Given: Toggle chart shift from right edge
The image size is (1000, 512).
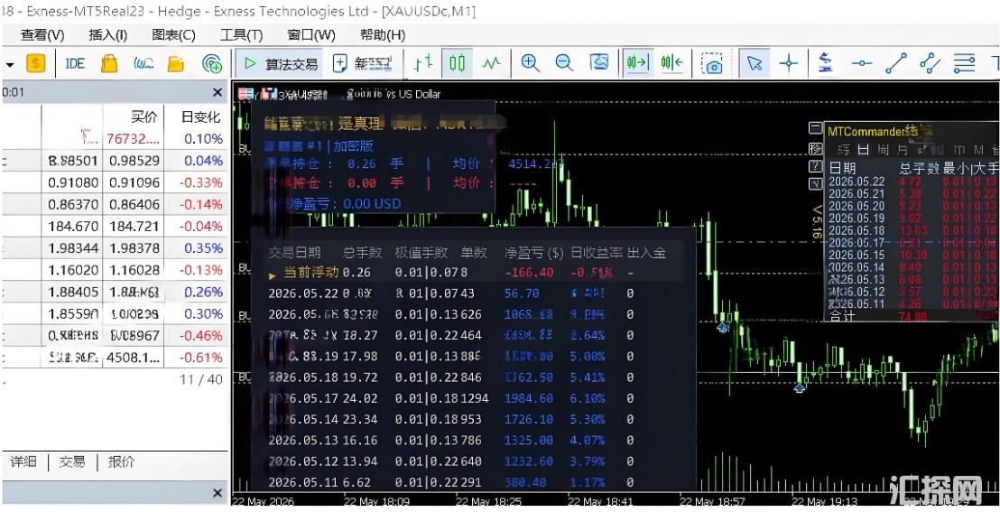Looking at the screenshot, I should click(x=672, y=62).
